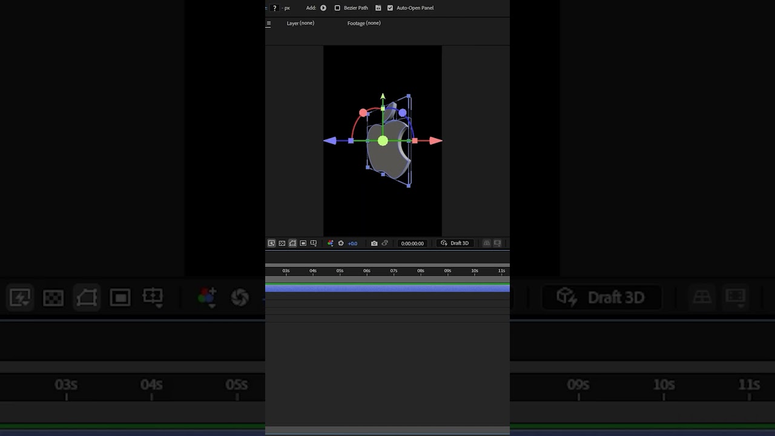This screenshot has height=436, width=775.
Task: Click the 07s mark on the time ruler
Action: pos(394,271)
